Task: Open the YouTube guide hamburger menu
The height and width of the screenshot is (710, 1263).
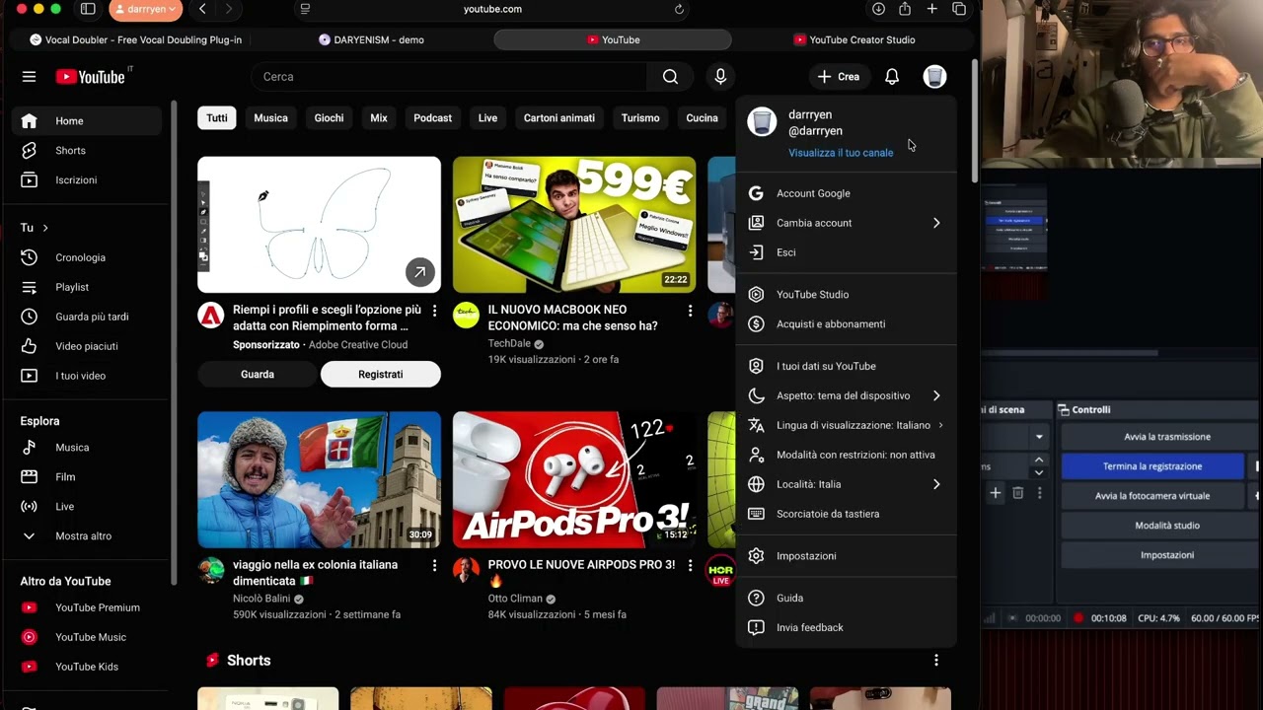Action: 29,77
